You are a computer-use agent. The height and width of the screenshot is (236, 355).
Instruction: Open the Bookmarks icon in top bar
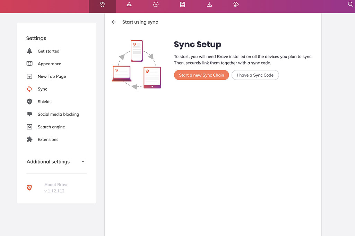click(182, 5)
